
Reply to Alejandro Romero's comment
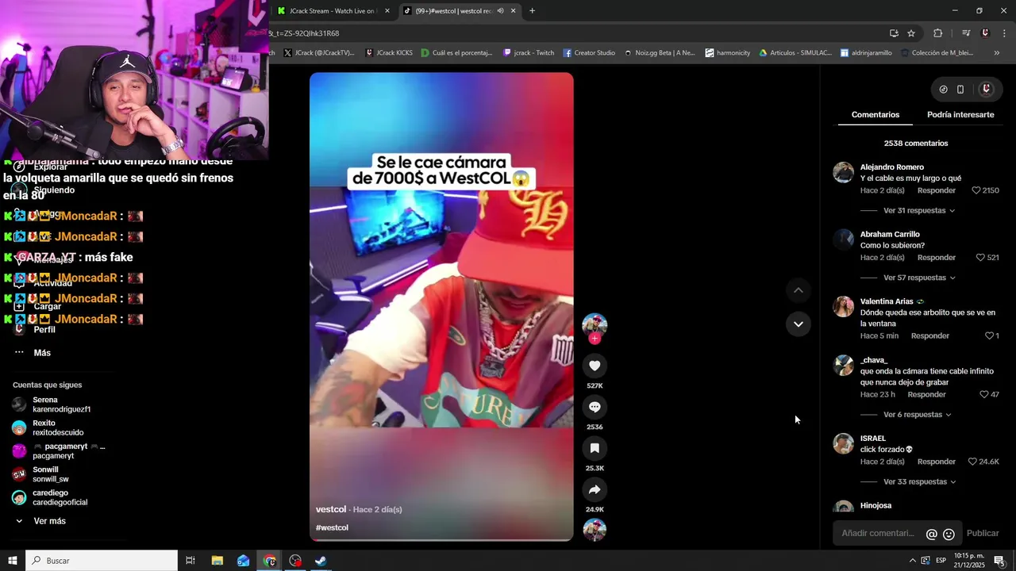[x=937, y=190]
